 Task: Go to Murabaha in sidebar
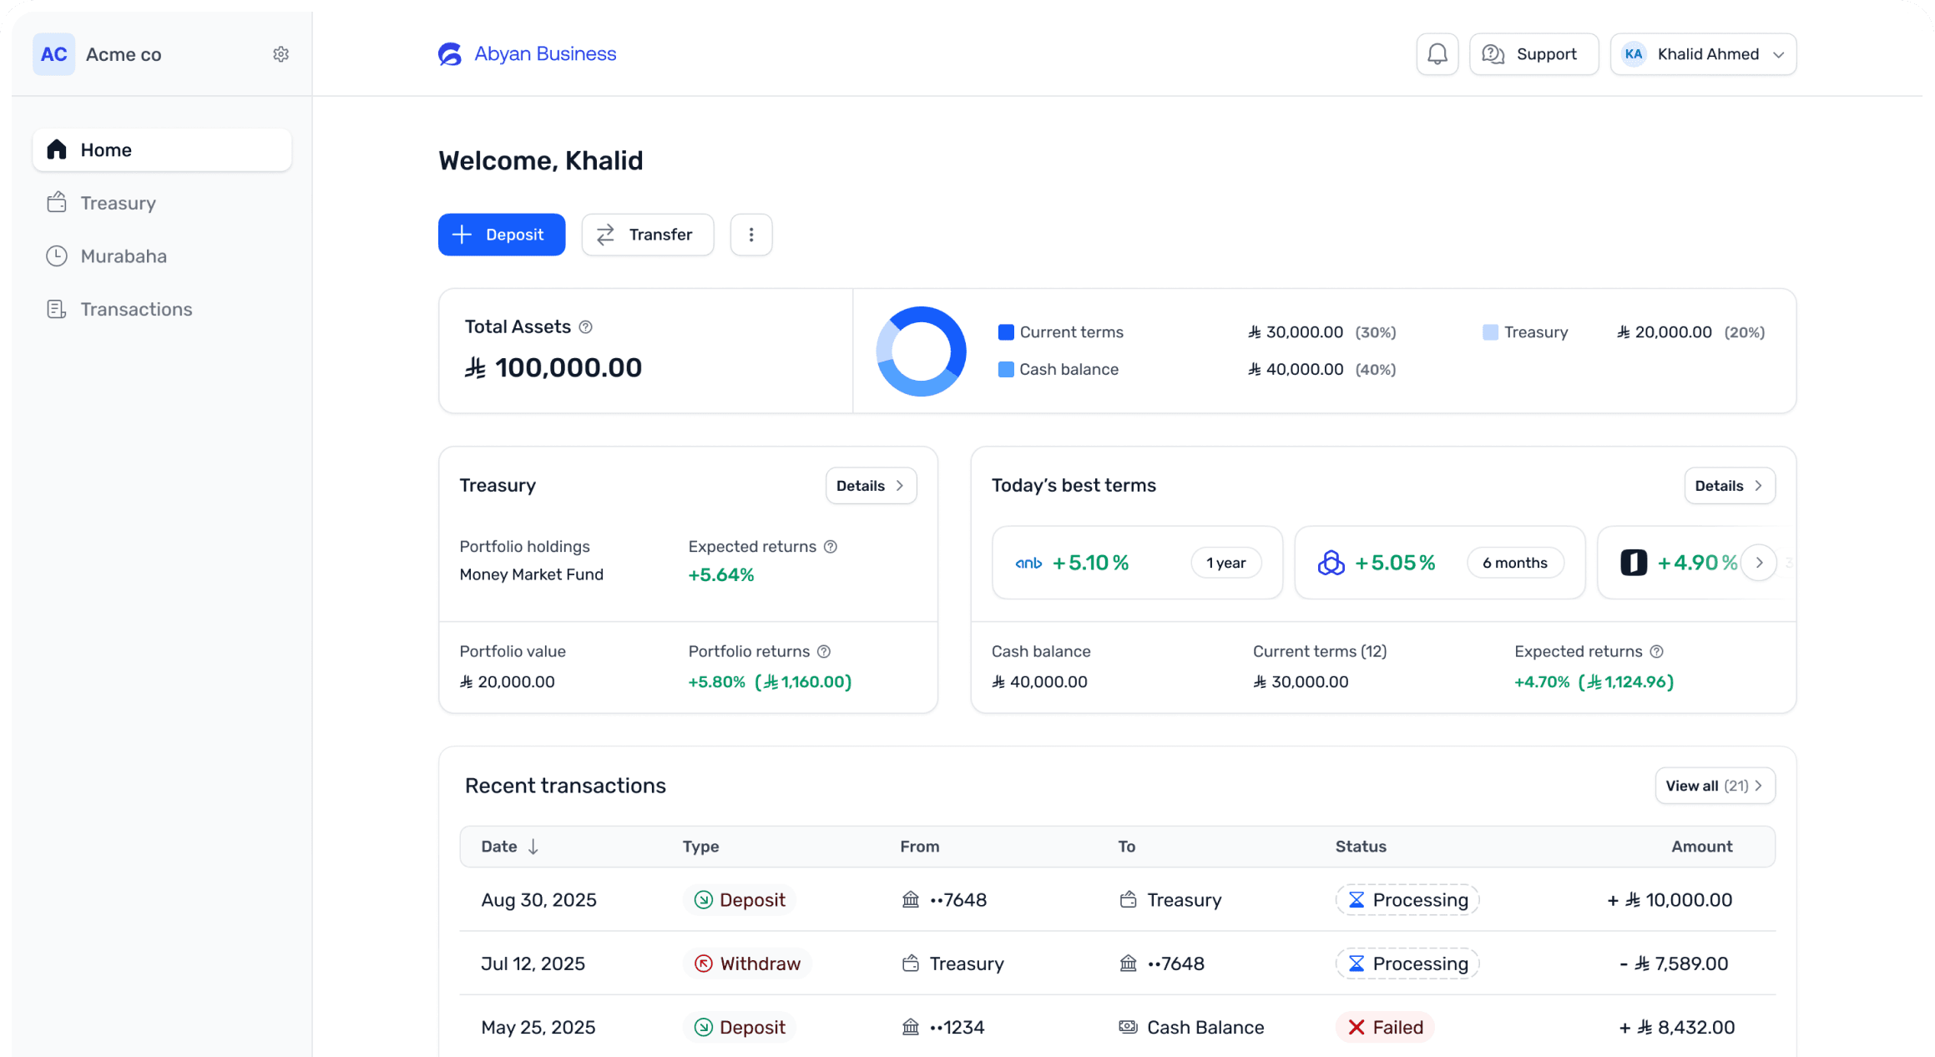pyautogui.click(x=124, y=256)
